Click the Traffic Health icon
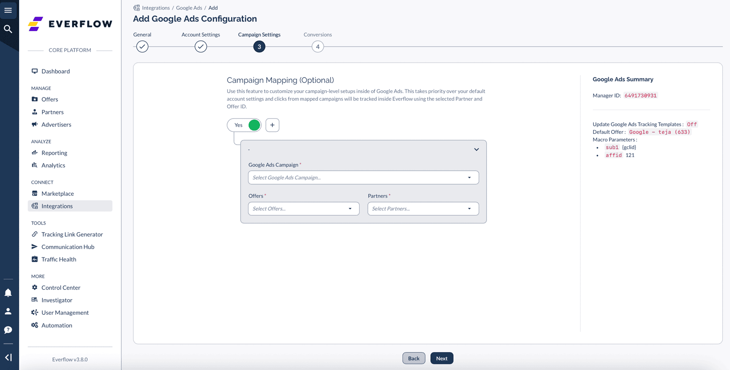Screen dimensions: 730x370 point(35,259)
